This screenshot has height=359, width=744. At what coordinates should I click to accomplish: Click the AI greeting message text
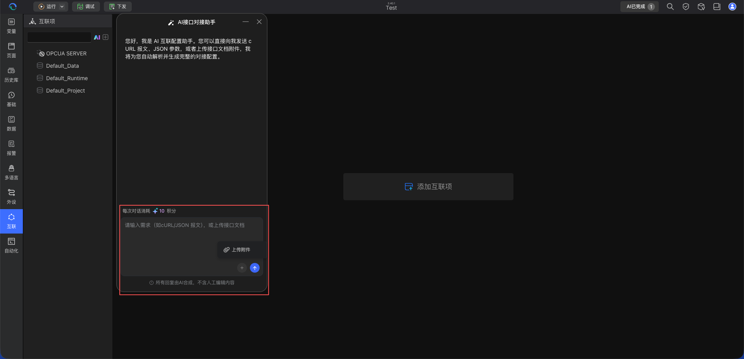(x=188, y=49)
